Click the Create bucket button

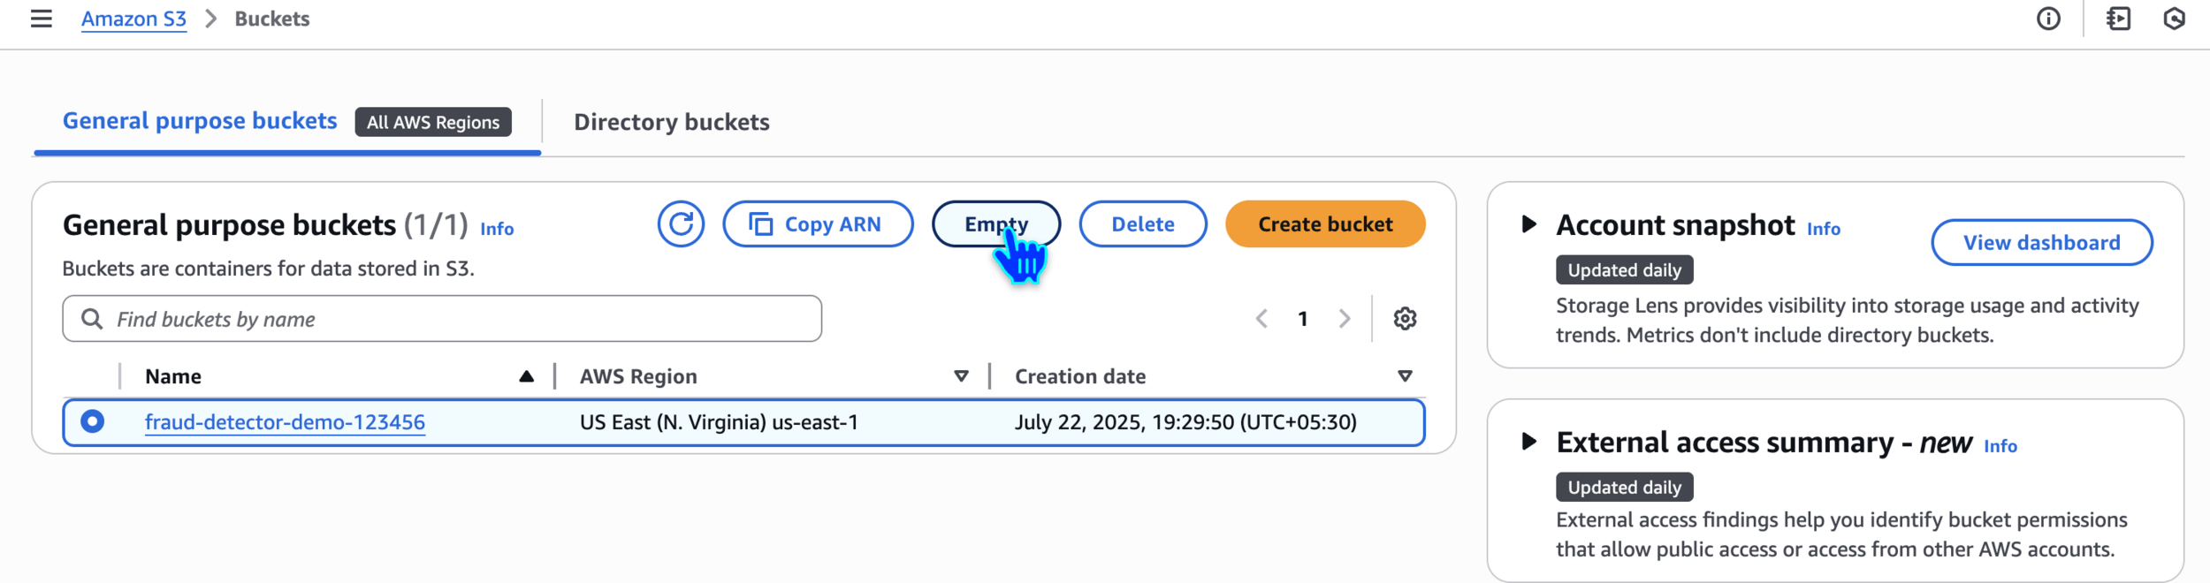tap(1325, 224)
